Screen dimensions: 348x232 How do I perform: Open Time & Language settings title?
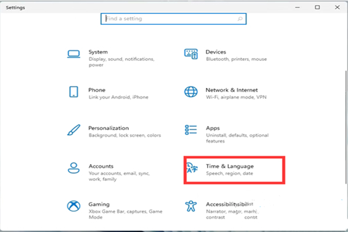[x=230, y=166]
